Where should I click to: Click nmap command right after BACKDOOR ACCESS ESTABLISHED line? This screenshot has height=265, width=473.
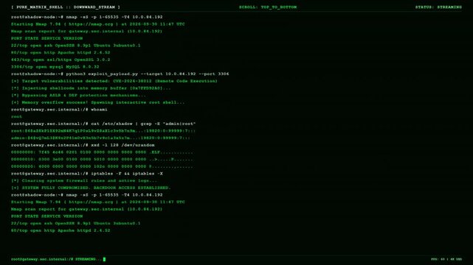[87, 195]
